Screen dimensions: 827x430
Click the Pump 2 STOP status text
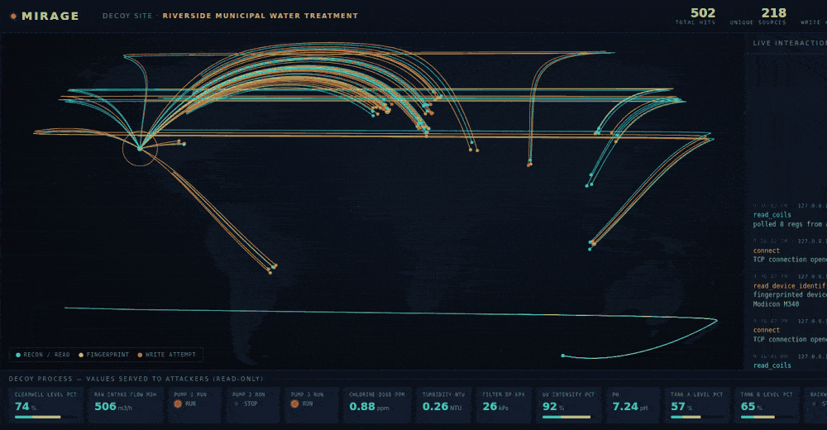coord(251,404)
